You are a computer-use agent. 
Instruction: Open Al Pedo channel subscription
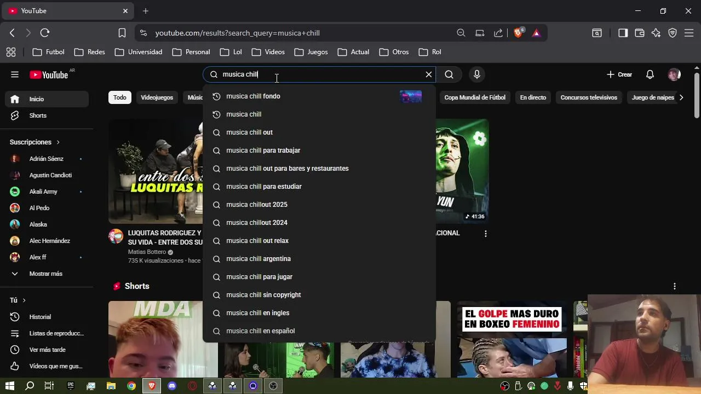click(x=47, y=208)
